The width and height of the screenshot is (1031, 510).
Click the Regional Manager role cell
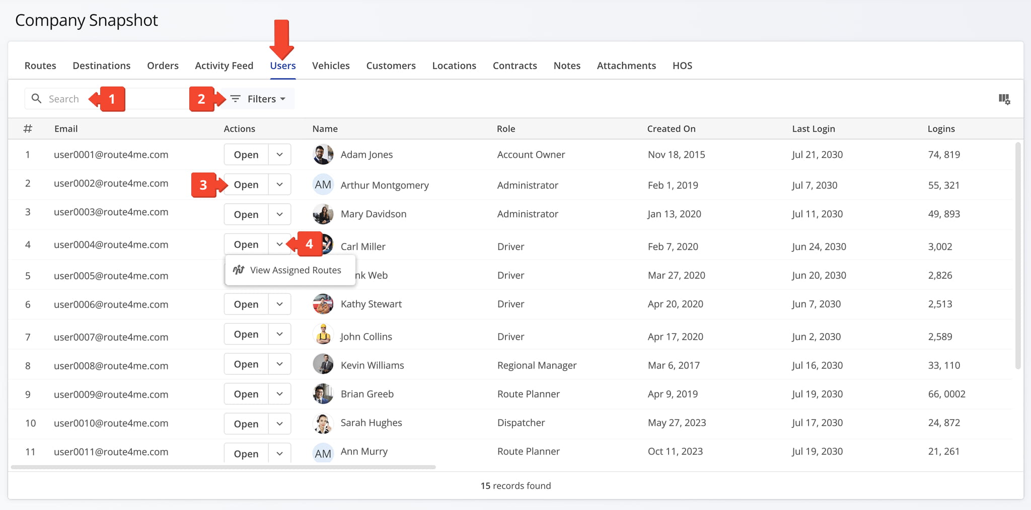pos(537,365)
